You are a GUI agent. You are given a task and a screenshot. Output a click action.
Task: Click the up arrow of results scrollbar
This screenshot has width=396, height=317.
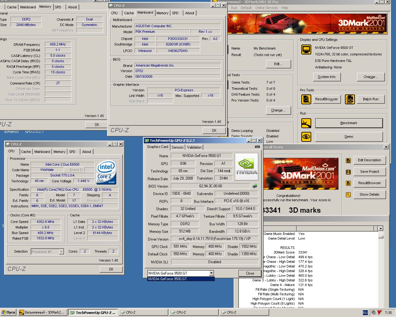tap(381, 228)
